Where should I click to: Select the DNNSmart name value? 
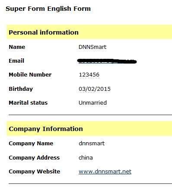point(92,47)
